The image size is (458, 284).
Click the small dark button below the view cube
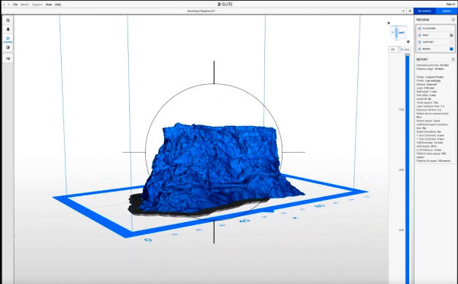(408, 41)
